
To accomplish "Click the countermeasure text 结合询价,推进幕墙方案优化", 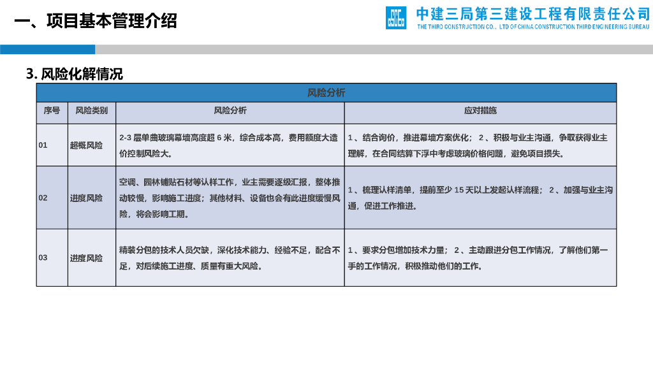I will click(478, 146).
